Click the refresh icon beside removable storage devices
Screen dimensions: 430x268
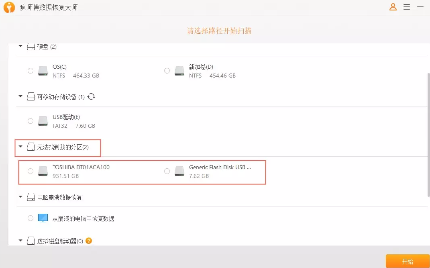click(92, 96)
